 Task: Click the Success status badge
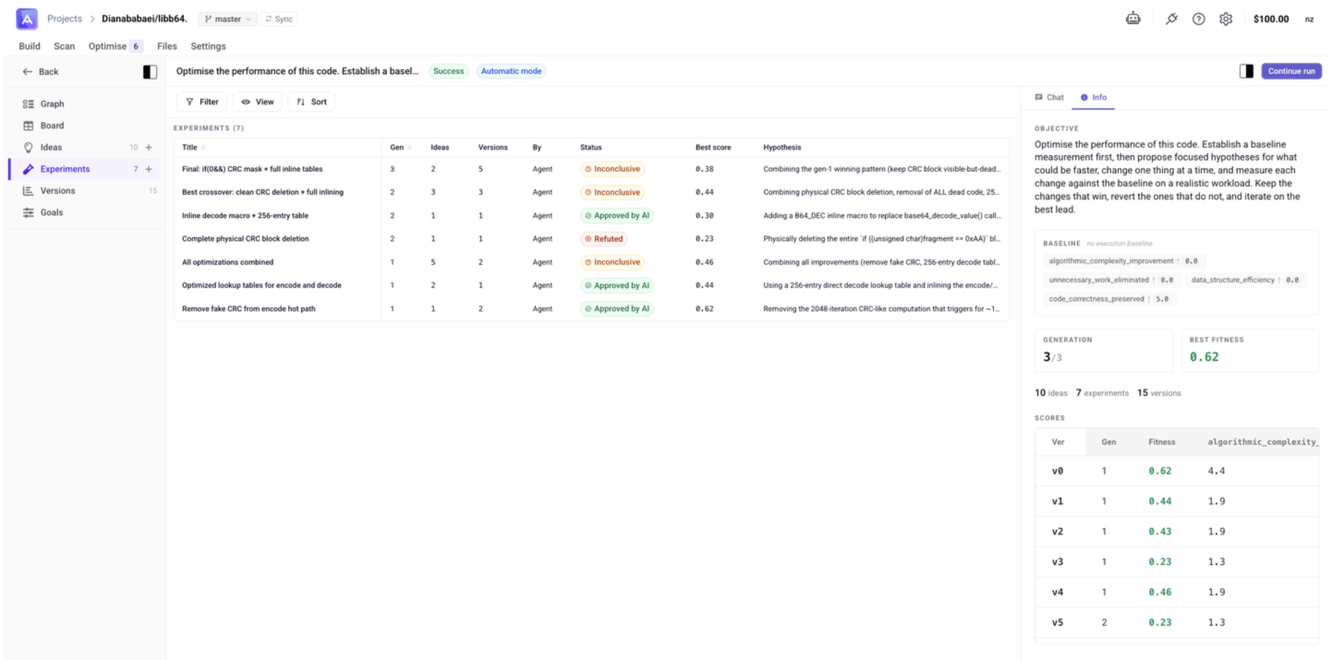click(448, 71)
